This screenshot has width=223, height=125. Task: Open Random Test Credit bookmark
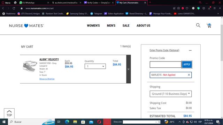pyautogui.click(x=53, y=14)
